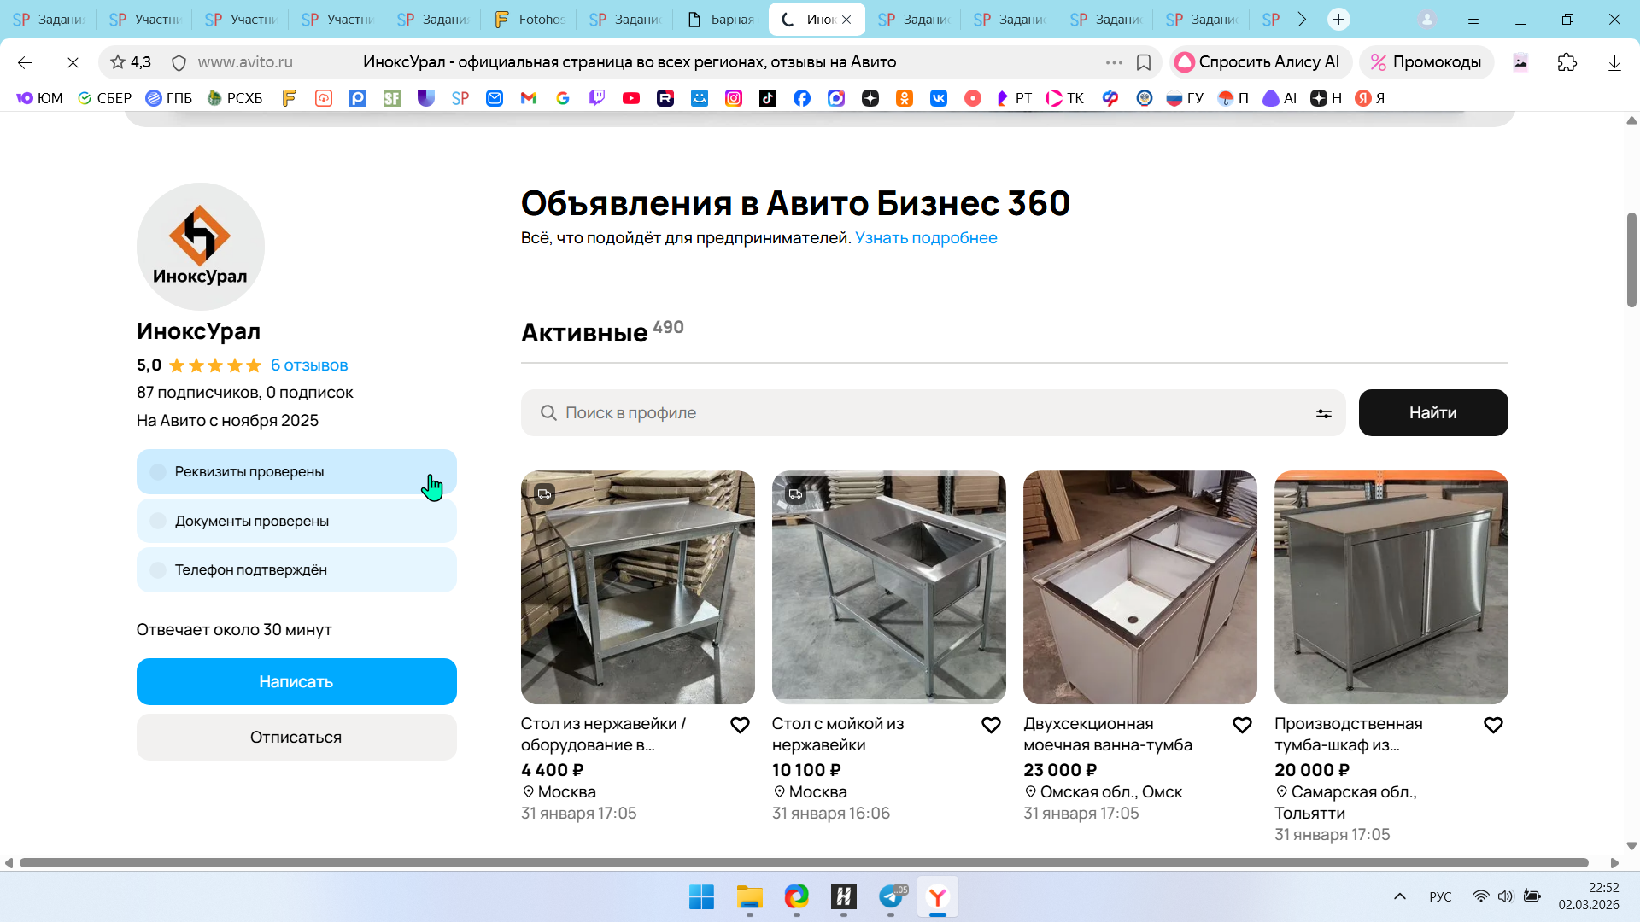Open search filters icon in profile search

pos(1323,413)
